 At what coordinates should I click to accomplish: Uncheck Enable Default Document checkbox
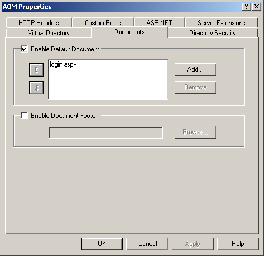pos(24,49)
